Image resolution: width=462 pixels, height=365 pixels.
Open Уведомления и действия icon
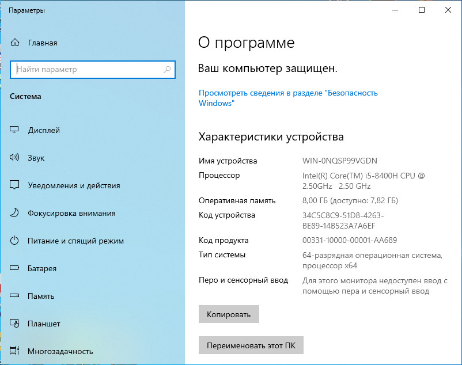coord(15,185)
